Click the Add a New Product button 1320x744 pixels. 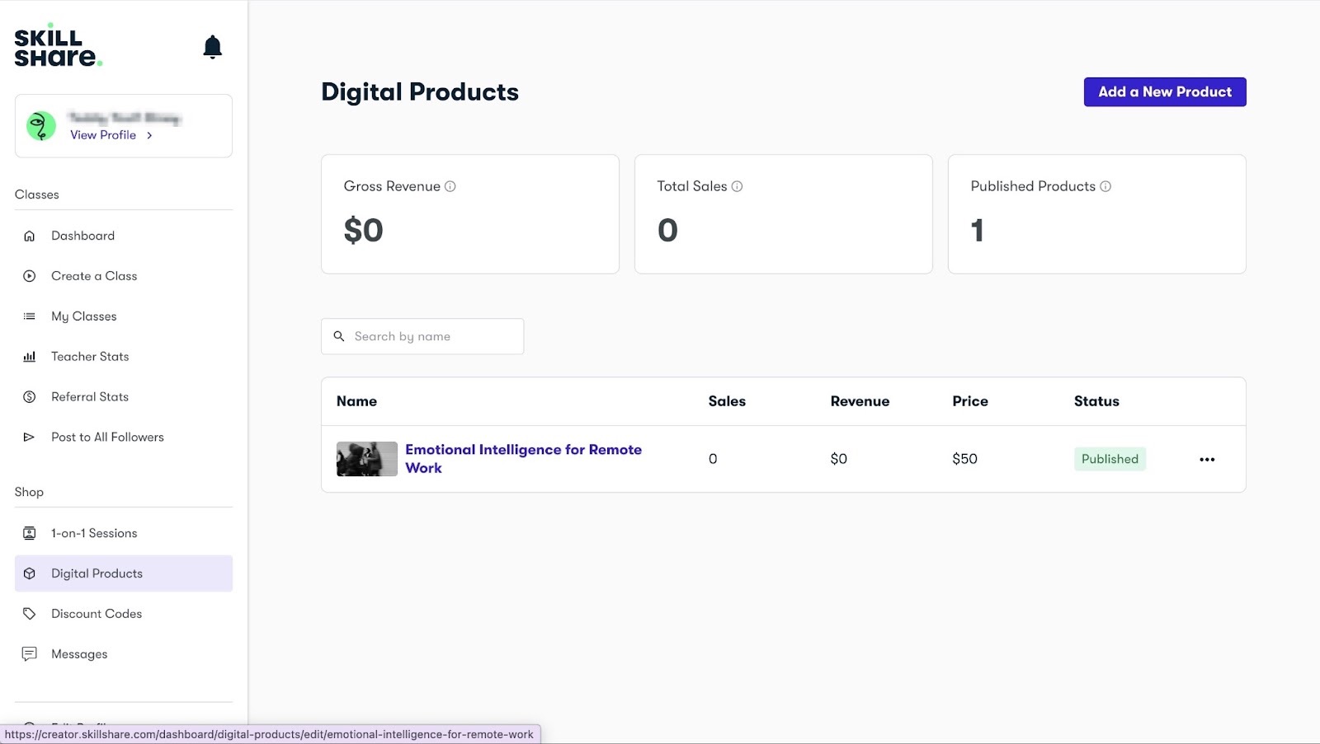[1165, 92]
